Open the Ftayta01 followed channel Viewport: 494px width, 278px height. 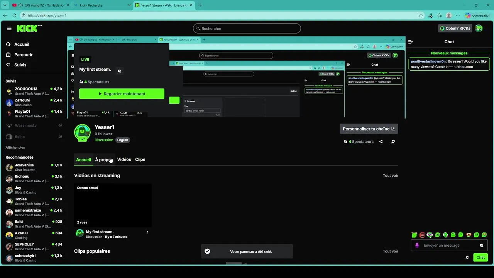click(34, 114)
